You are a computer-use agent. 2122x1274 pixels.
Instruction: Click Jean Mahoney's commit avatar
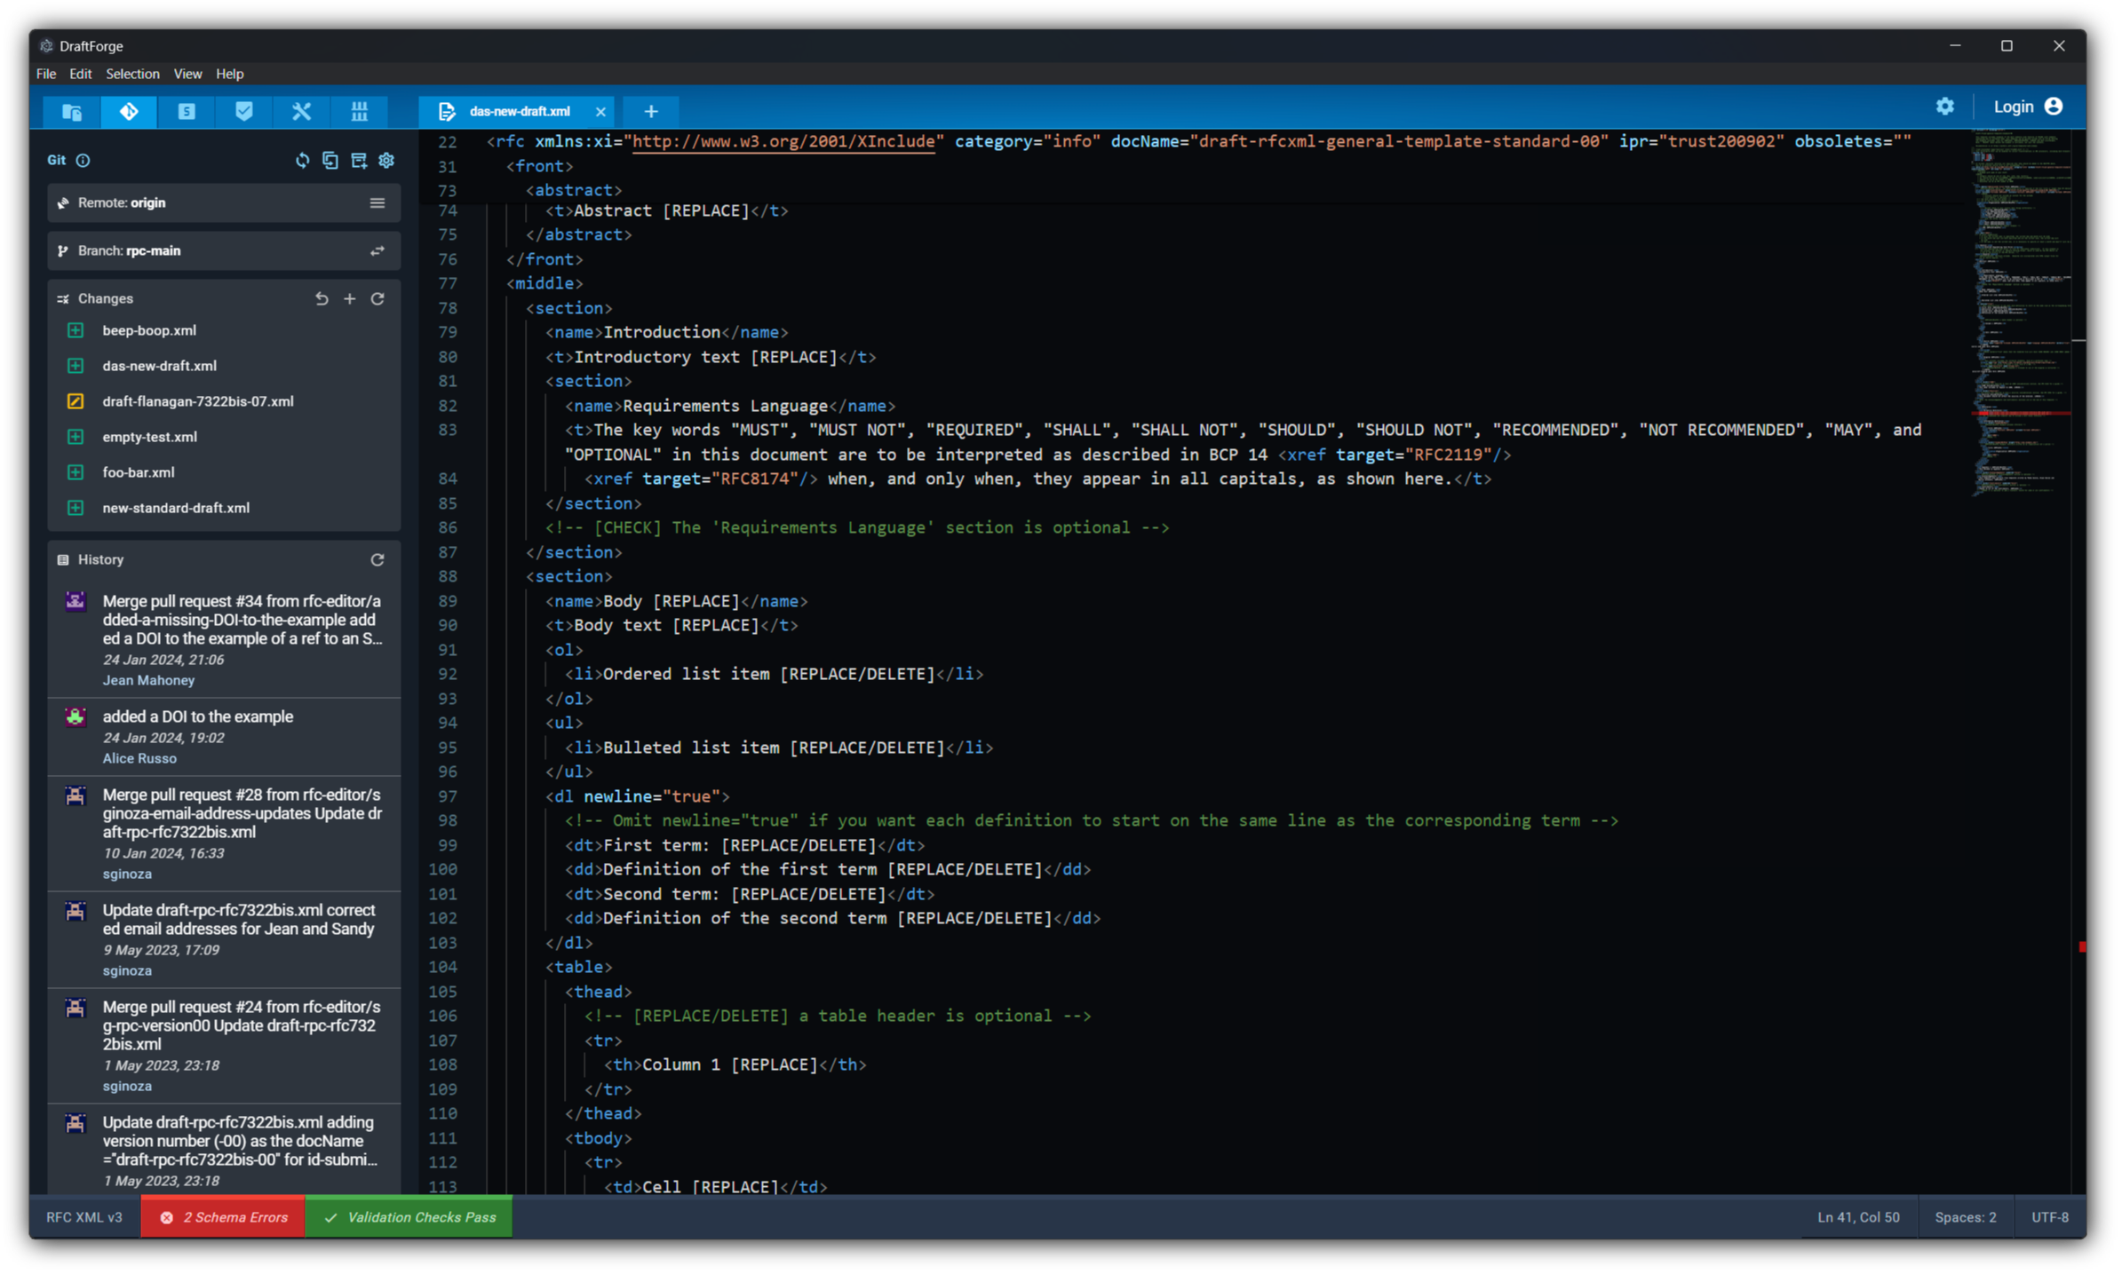coord(76,602)
